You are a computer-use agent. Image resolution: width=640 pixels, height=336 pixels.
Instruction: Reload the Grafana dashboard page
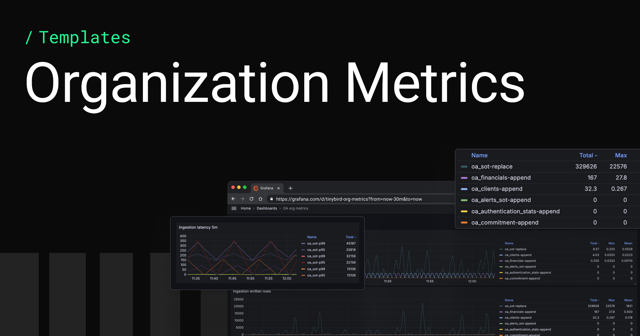(251, 199)
